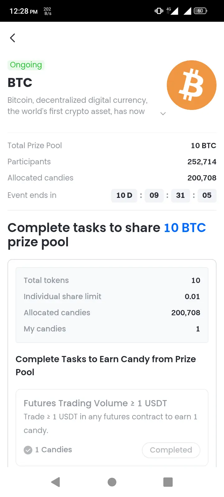
Task: Tap the Participants count 252,714
Action: coord(202,162)
